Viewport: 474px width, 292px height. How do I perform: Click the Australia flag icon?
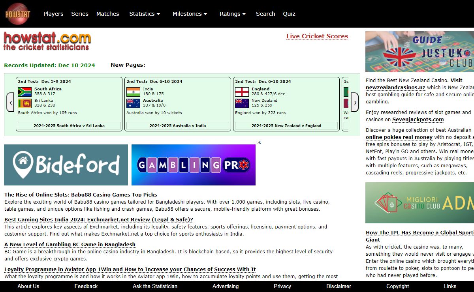coord(133,103)
